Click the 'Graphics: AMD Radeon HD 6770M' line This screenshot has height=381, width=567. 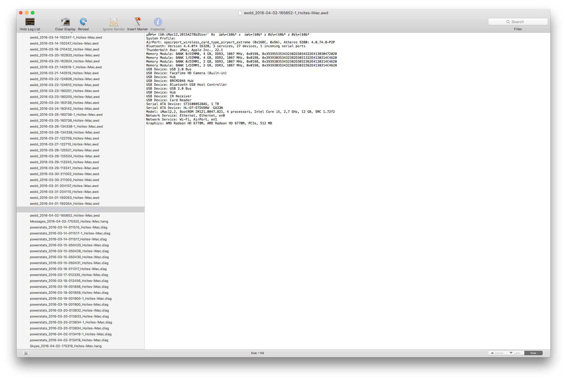tap(209, 123)
